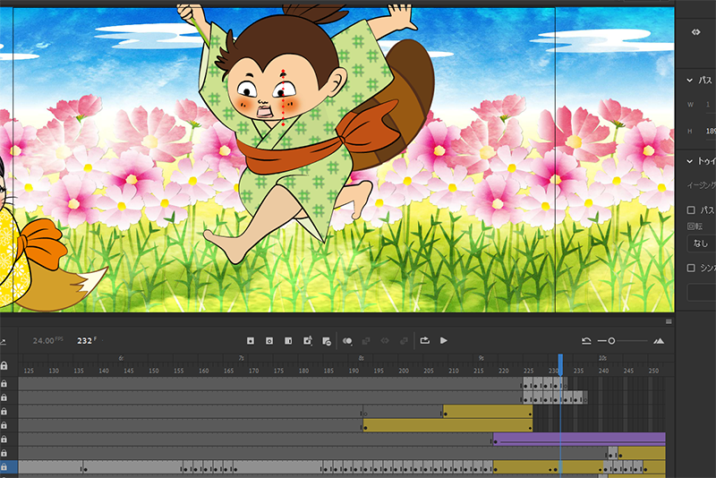Click the Loop playback icon
Screen dimensions: 716x478
[424, 341]
